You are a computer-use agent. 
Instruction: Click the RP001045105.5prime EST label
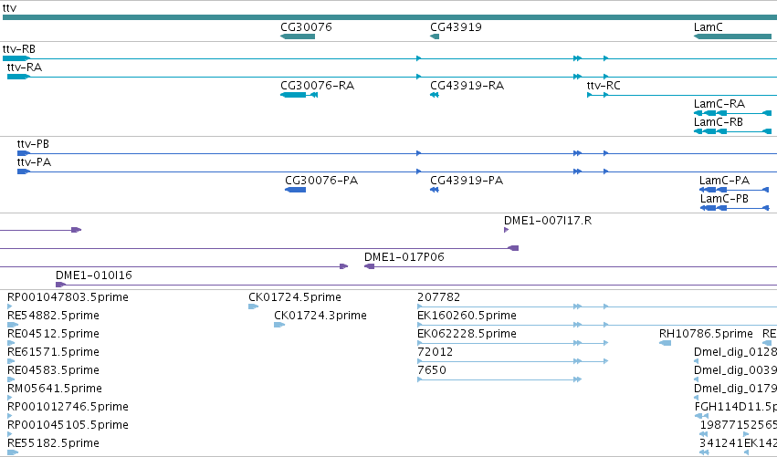pyautogui.click(x=68, y=425)
